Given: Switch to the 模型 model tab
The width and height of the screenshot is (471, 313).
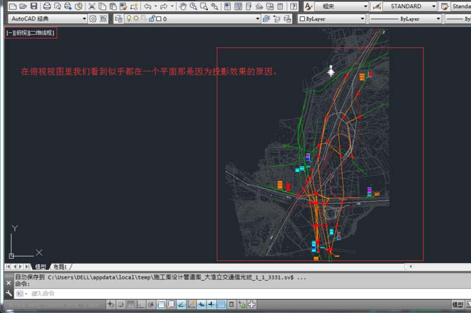Looking at the screenshot, I should tap(40, 266).
